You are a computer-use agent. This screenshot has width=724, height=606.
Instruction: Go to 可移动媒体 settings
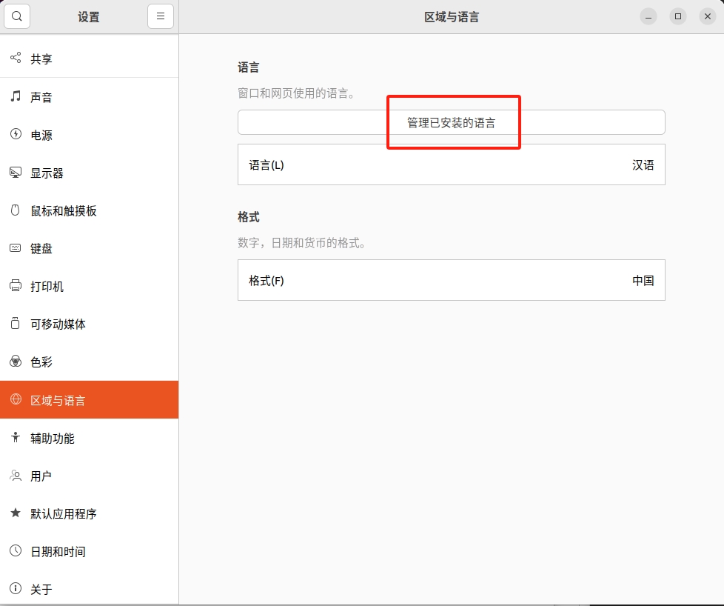(x=89, y=324)
